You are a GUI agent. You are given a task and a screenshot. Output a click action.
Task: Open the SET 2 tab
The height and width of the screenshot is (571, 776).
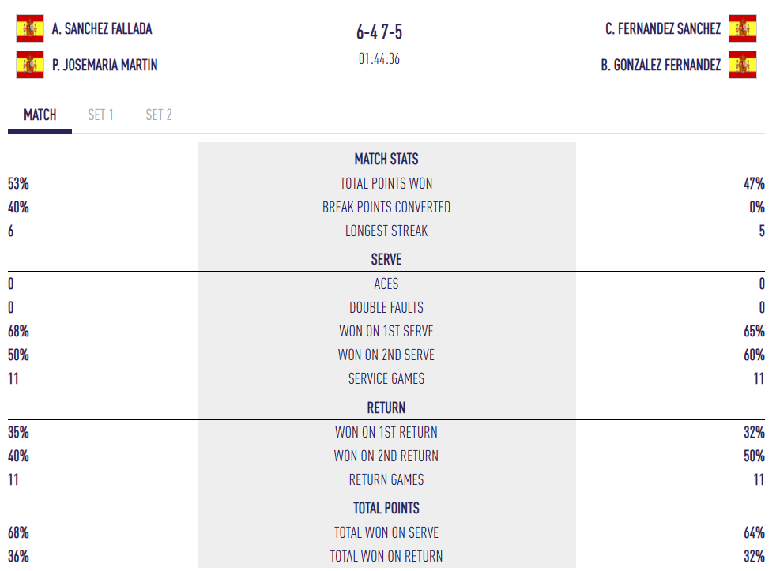coord(159,115)
